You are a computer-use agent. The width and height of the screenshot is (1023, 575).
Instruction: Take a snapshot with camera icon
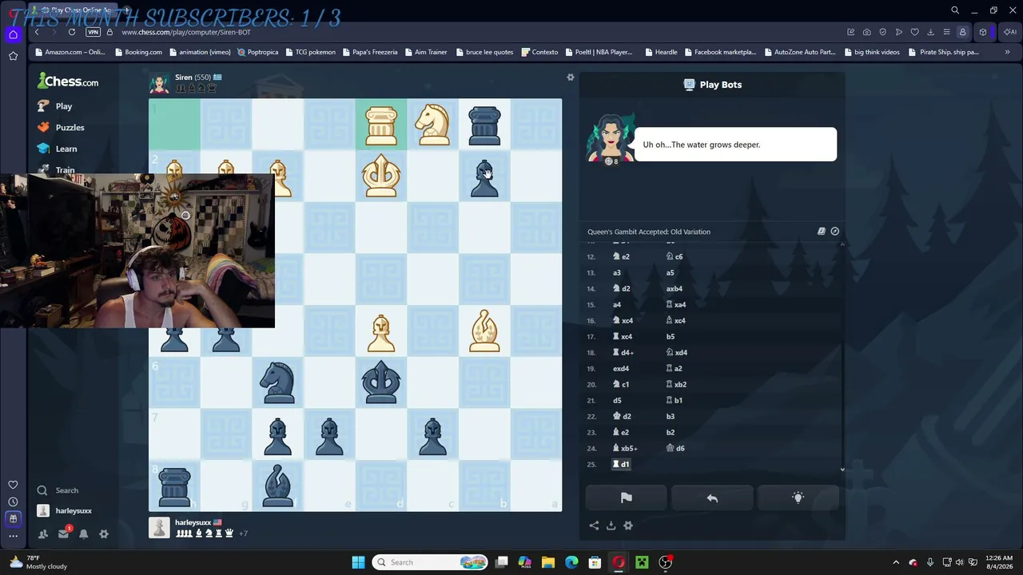click(866, 32)
